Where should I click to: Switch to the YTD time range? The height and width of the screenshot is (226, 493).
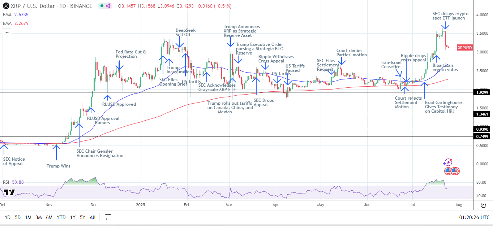61,217
